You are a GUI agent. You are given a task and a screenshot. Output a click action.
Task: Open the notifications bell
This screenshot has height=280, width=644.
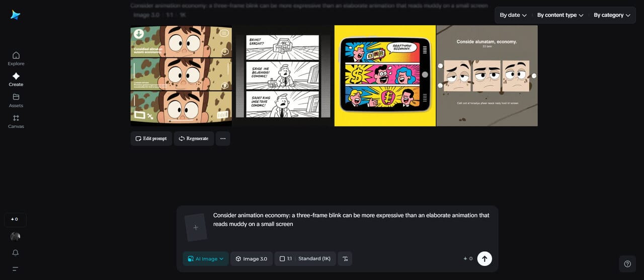click(x=16, y=253)
